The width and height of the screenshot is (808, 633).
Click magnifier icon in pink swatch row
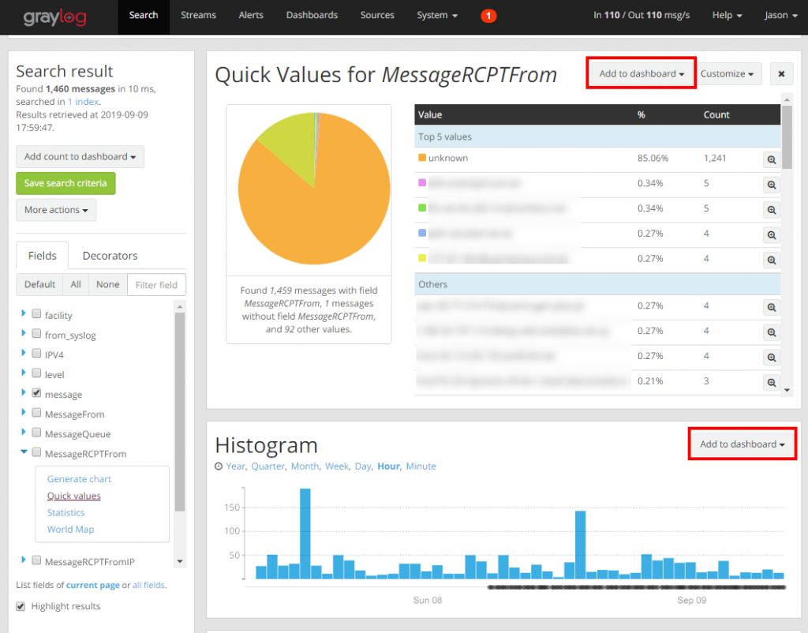click(x=771, y=185)
